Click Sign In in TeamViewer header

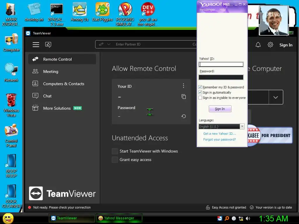coord(286,45)
